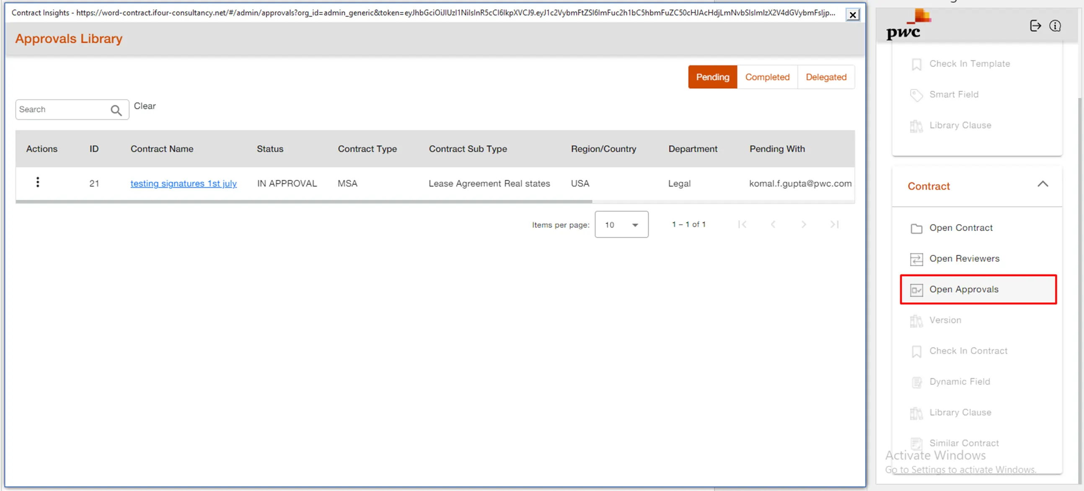Viewport: 1084px width, 491px height.
Task: Click the Open Reviewers swap icon
Action: 916,259
